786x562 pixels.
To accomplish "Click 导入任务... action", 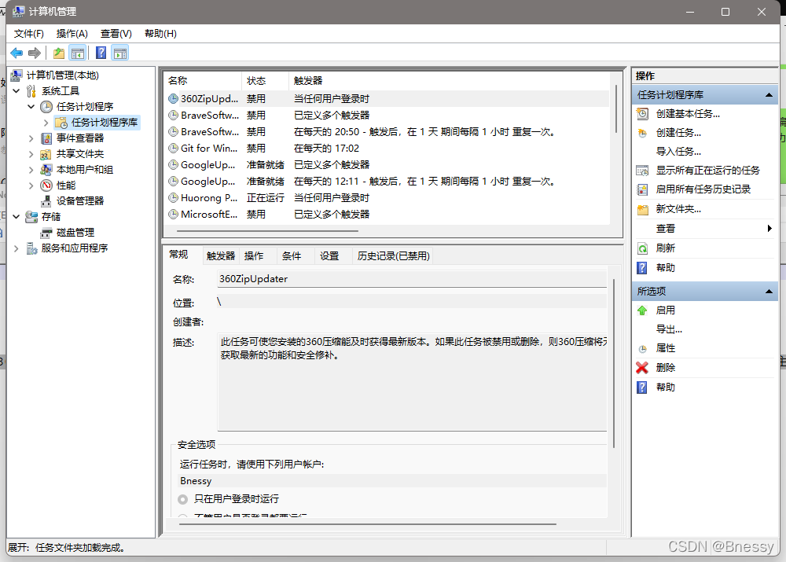I will pyautogui.click(x=678, y=152).
